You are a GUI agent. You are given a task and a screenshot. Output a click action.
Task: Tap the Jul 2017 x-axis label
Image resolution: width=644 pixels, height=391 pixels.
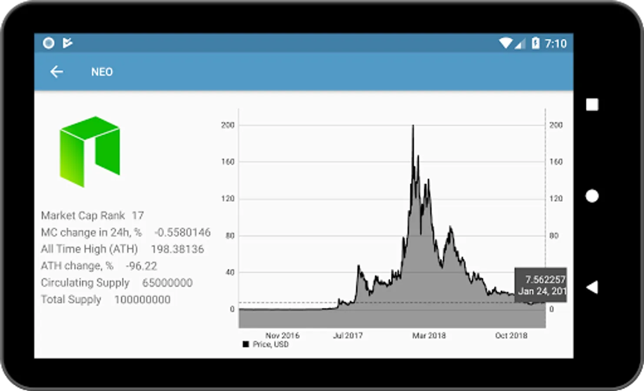(x=348, y=335)
